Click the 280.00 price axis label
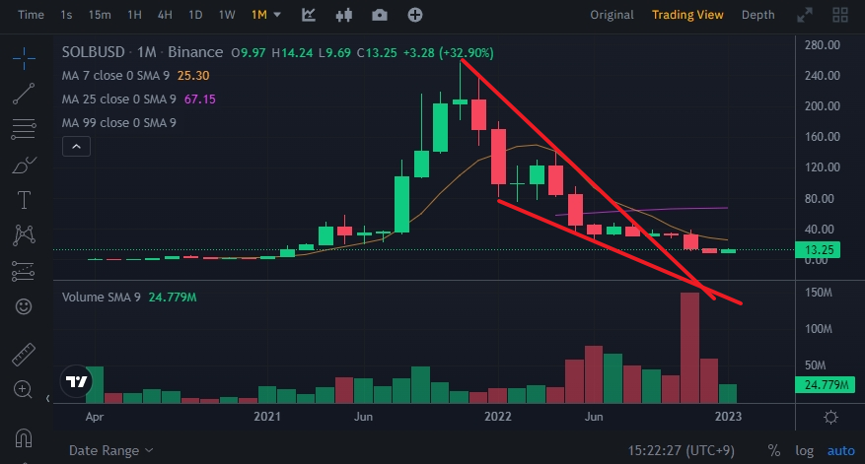This screenshot has height=464, width=865. pos(822,44)
